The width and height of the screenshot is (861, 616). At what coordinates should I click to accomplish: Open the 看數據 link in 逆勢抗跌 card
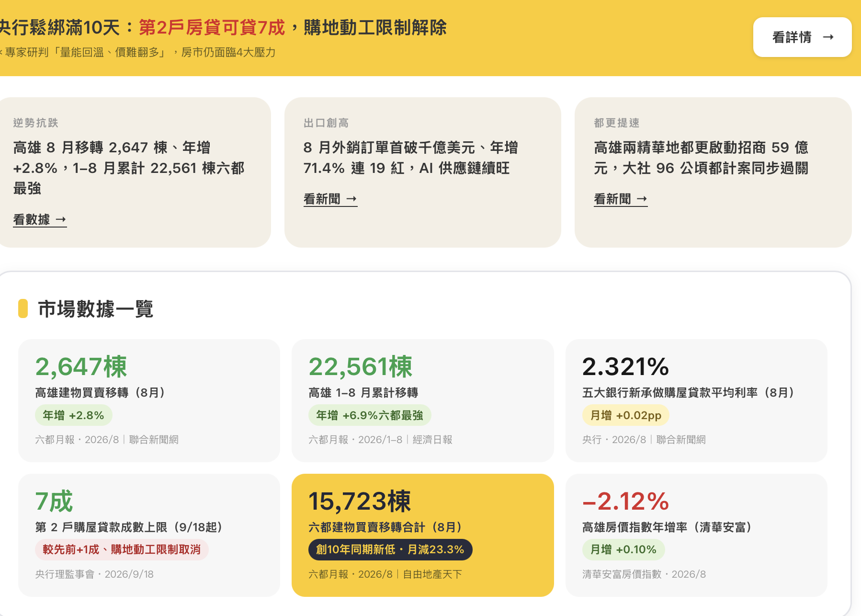point(40,219)
